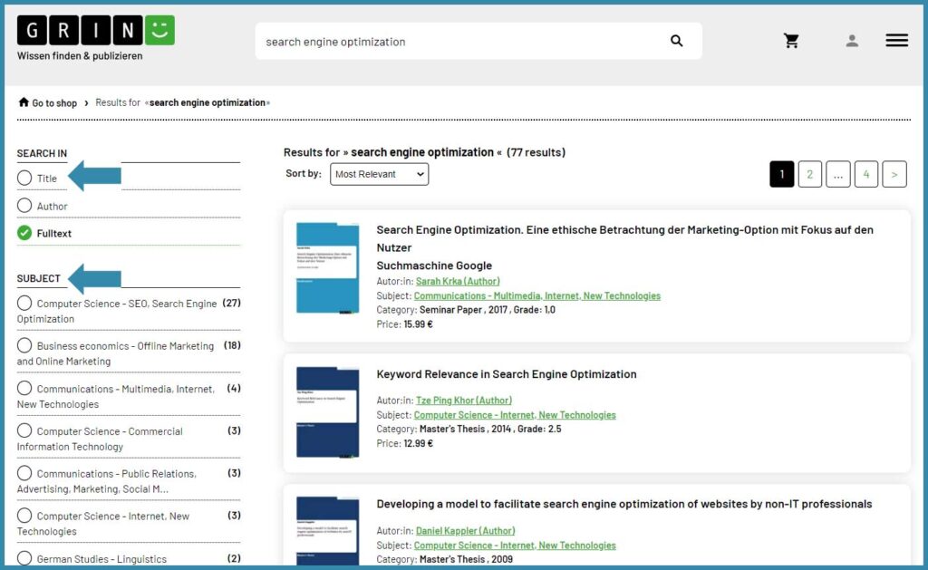Click the home icon in breadcrumb
928x570 pixels.
[x=24, y=102]
